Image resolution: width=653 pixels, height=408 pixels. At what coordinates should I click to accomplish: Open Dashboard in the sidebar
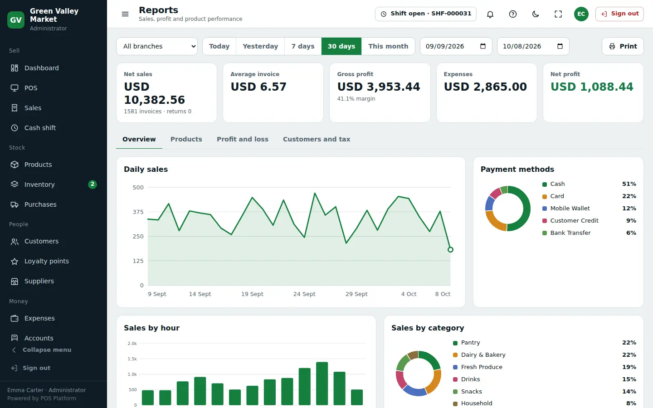coord(54,68)
